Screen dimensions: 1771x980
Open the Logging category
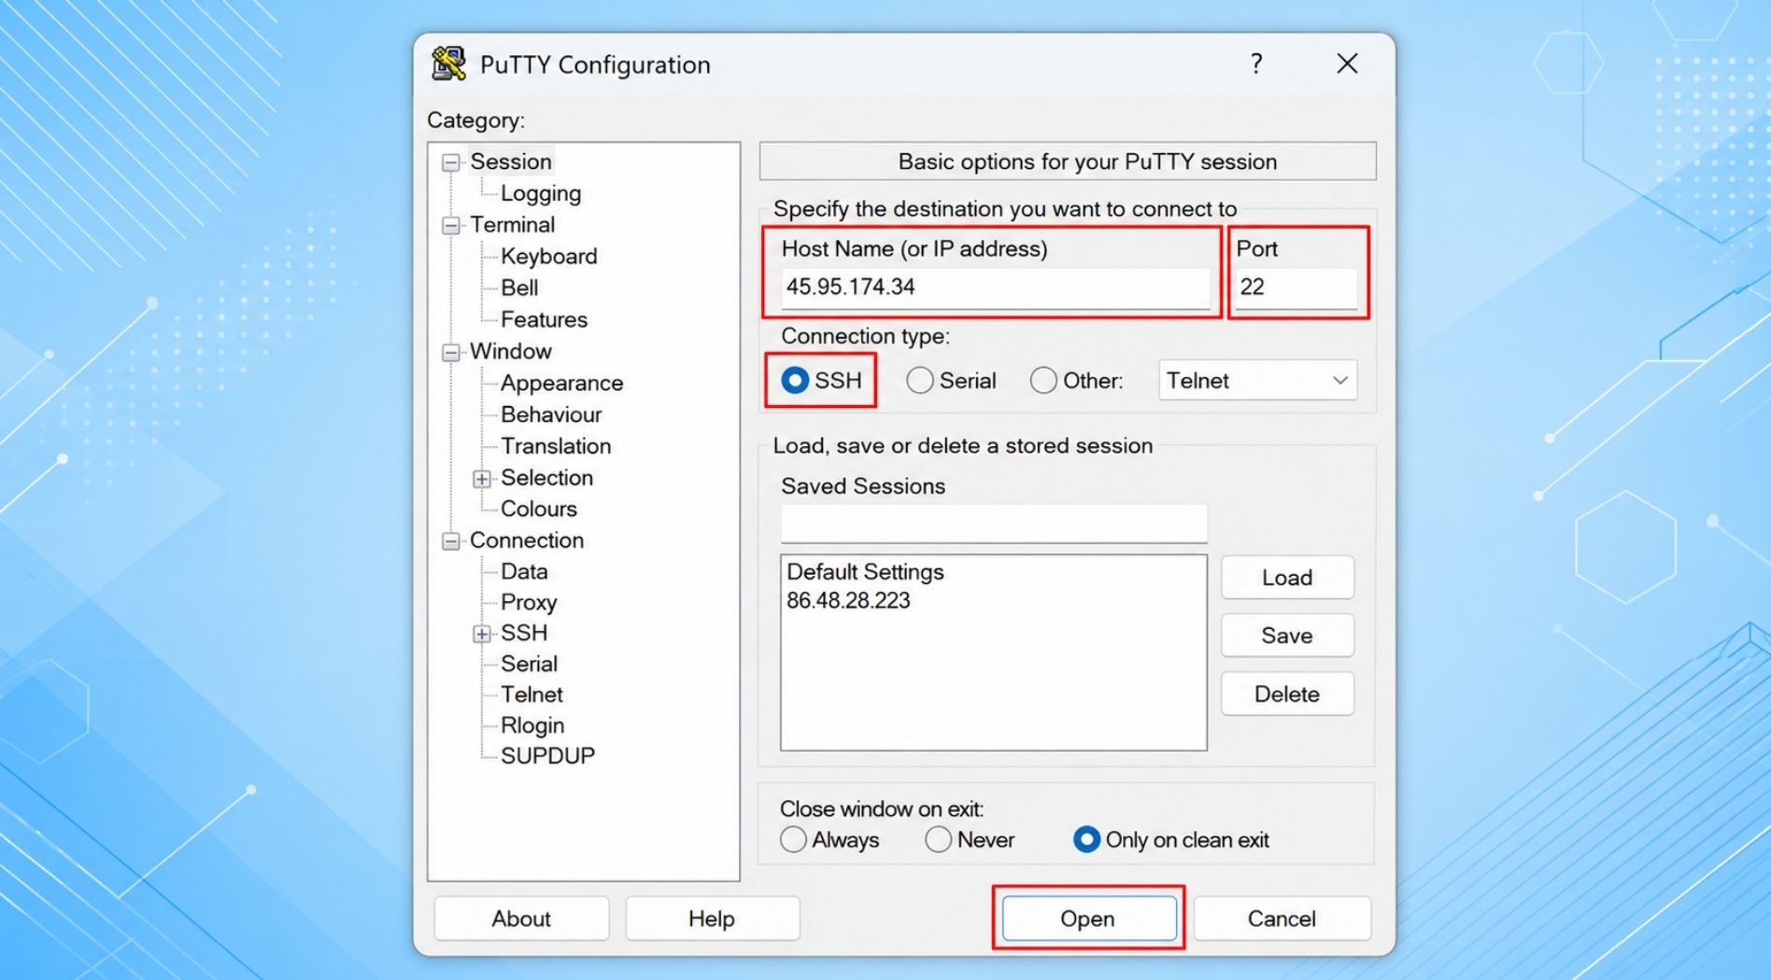(x=541, y=193)
